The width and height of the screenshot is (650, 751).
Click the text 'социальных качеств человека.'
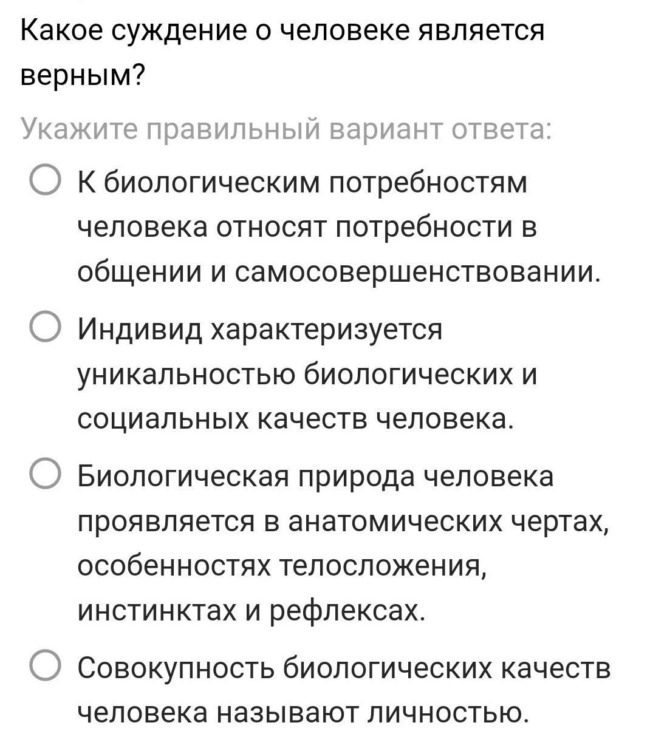295,418
